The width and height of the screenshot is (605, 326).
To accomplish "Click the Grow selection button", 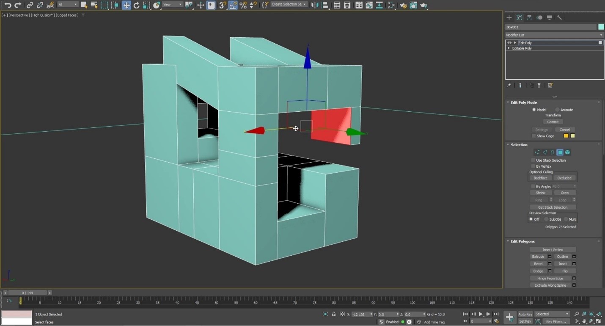I will pos(564,193).
